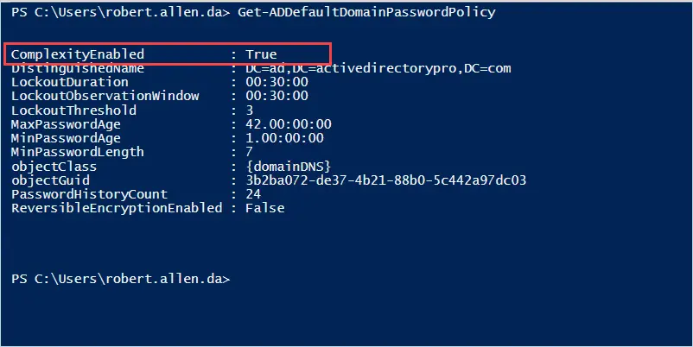Image resolution: width=693 pixels, height=347 pixels.
Task: Click the DC=ad,DC=activedirectorypro,DC=com value
Action: point(378,69)
